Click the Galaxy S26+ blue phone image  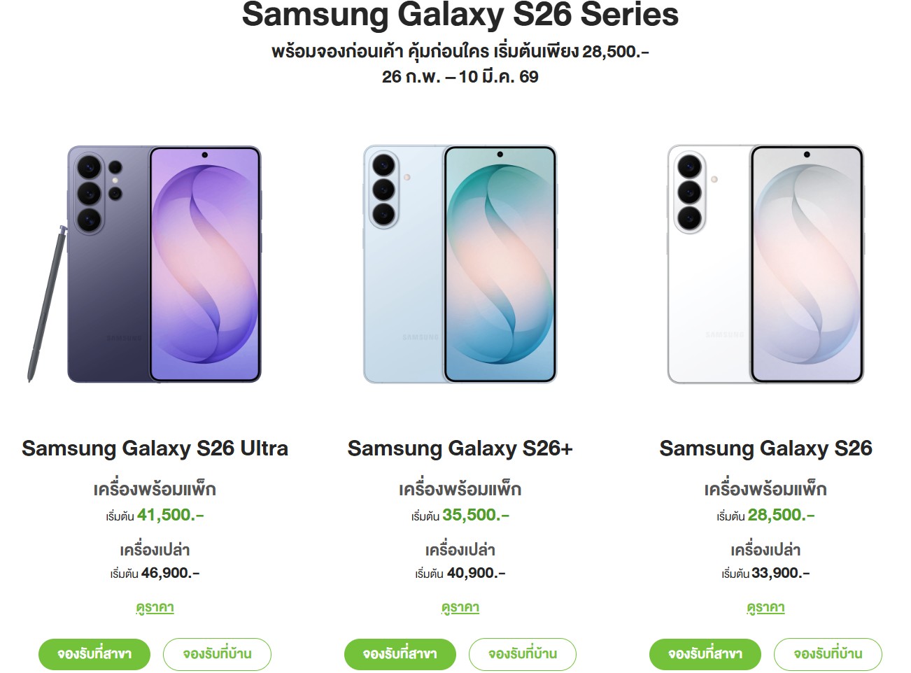point(460,264)
